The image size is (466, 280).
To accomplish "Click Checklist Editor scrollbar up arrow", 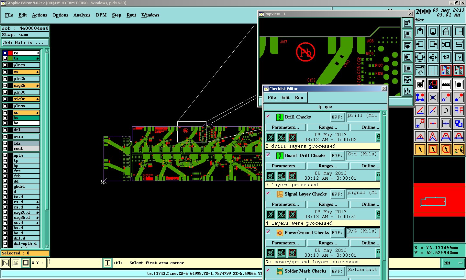I will [384, 113].
